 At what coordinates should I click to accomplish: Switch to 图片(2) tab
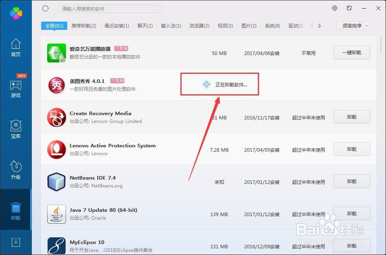point(249,26)
